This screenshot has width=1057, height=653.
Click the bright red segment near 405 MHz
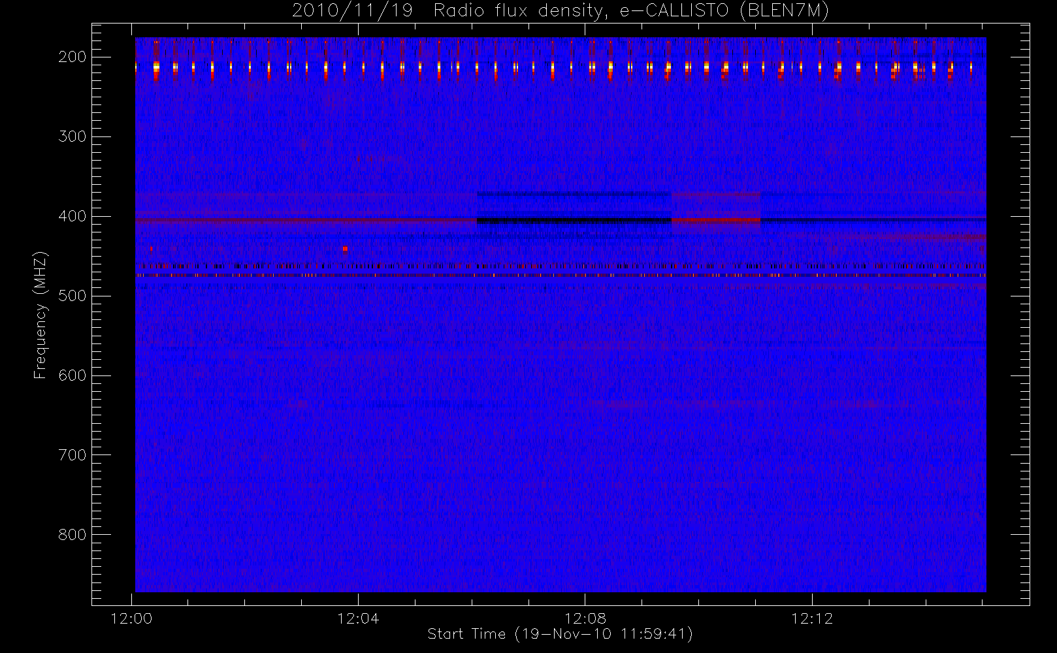point(716,220)
